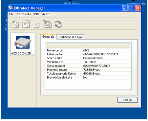This screenshot has width=148, height=121.
Task: Minimize the IDProtect Manager window
Action: [x=125, y=8]
